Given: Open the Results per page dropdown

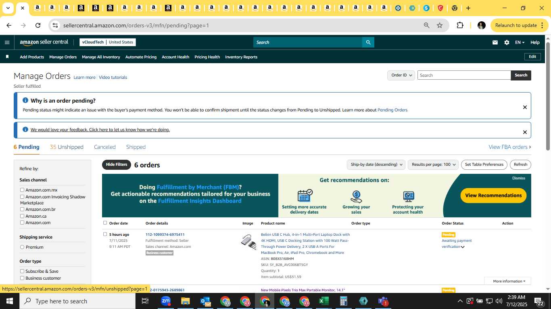Looking at the screenshot, I should pyautogui.click(x=433, y=165).
